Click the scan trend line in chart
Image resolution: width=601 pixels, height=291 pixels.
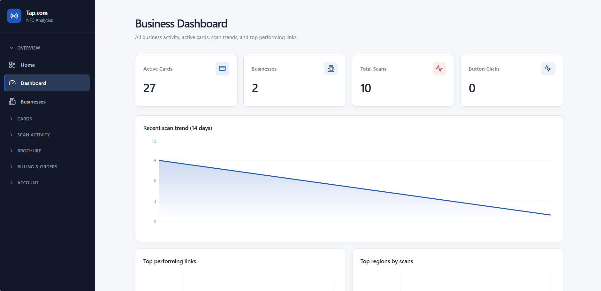(x=355, y=188)
